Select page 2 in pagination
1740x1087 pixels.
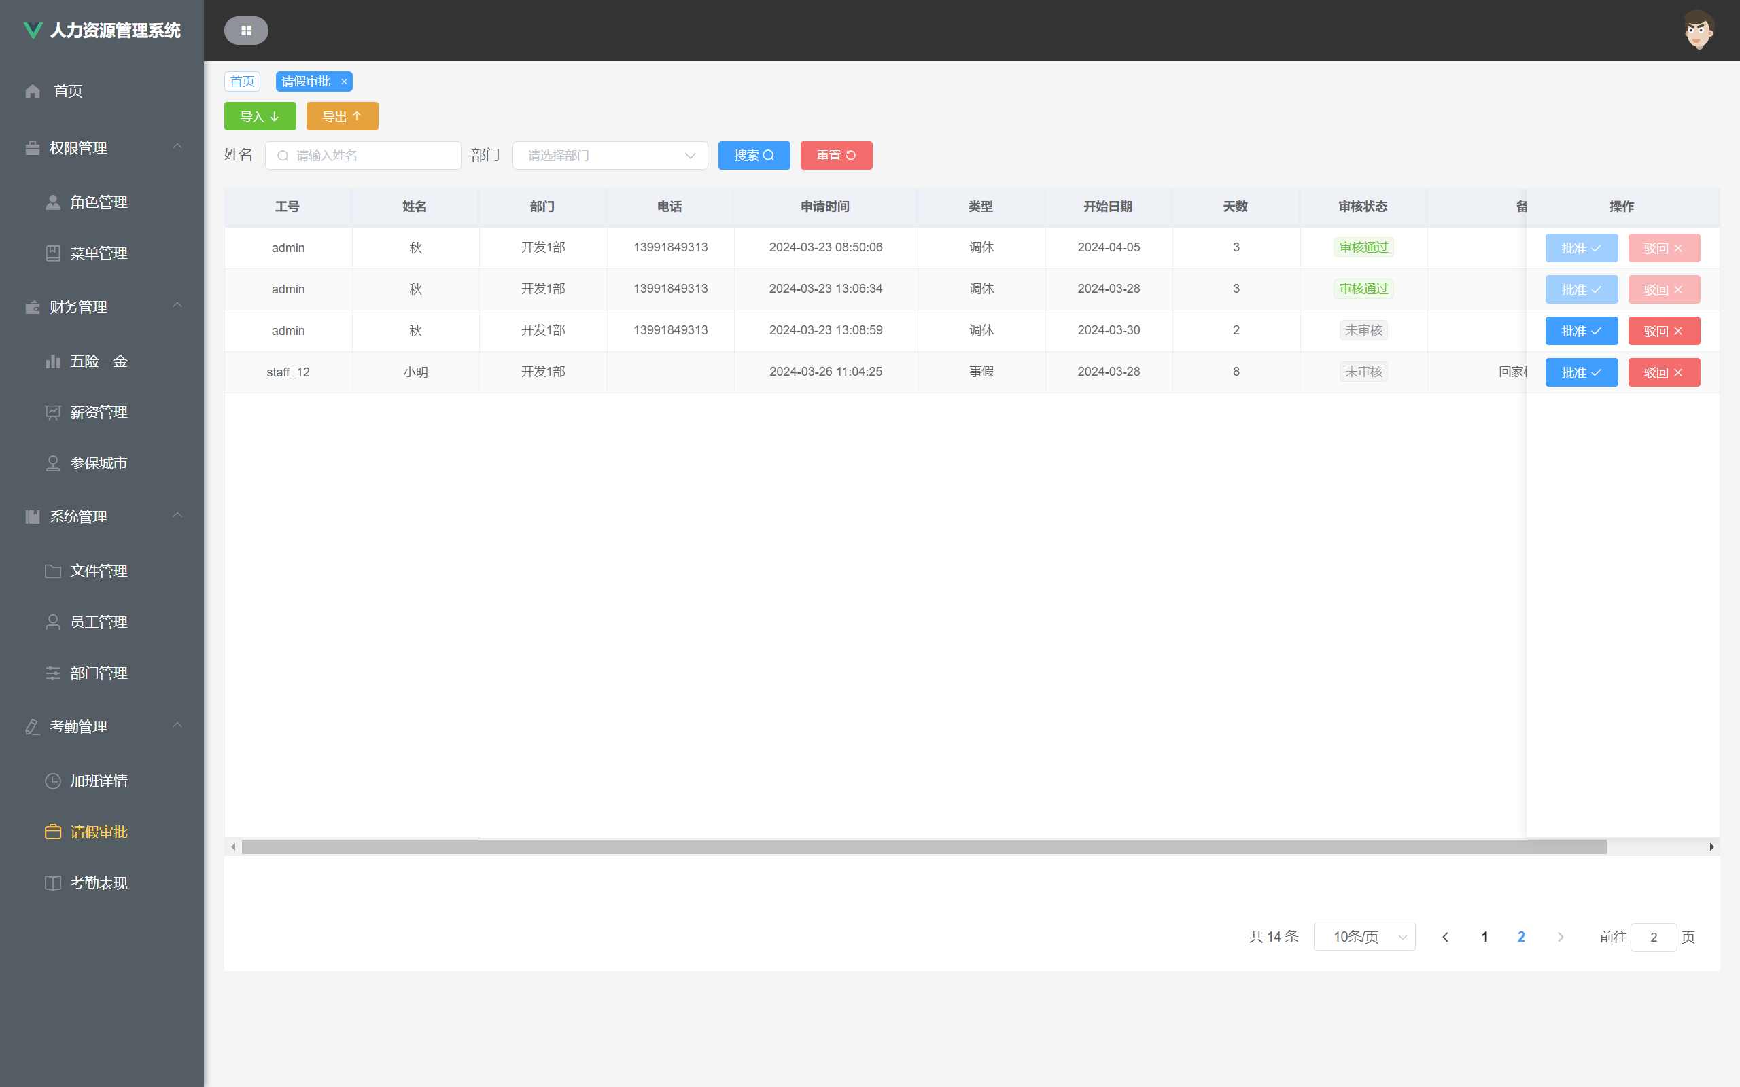[x=1521, y=937]
